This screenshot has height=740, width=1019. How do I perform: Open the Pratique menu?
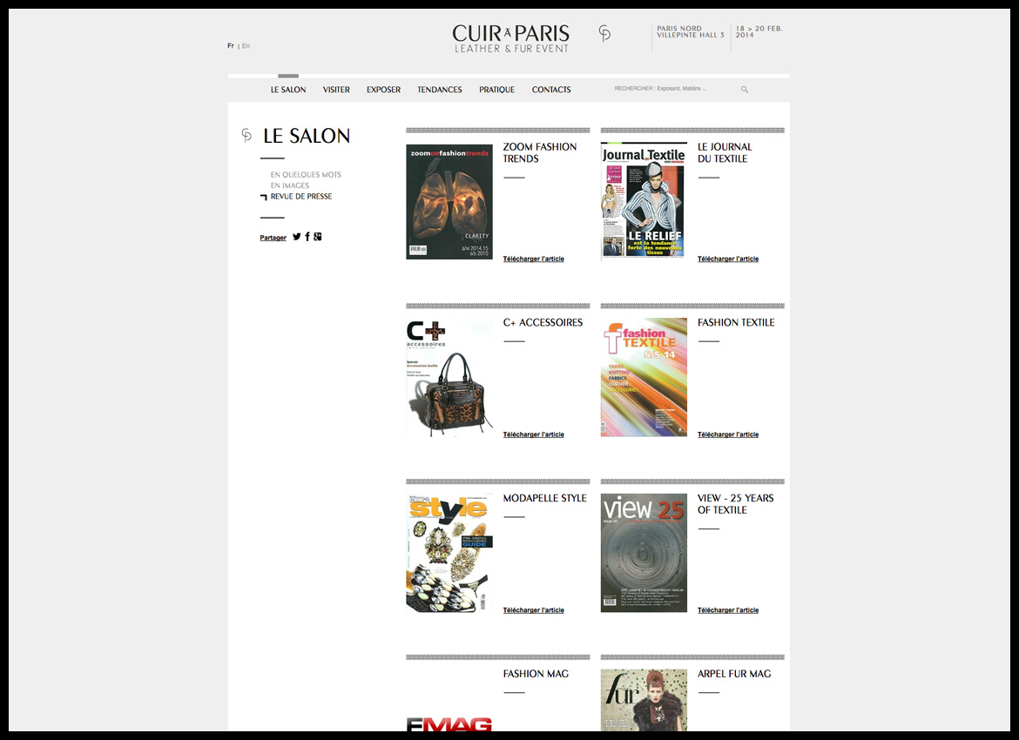click(496, 90)
